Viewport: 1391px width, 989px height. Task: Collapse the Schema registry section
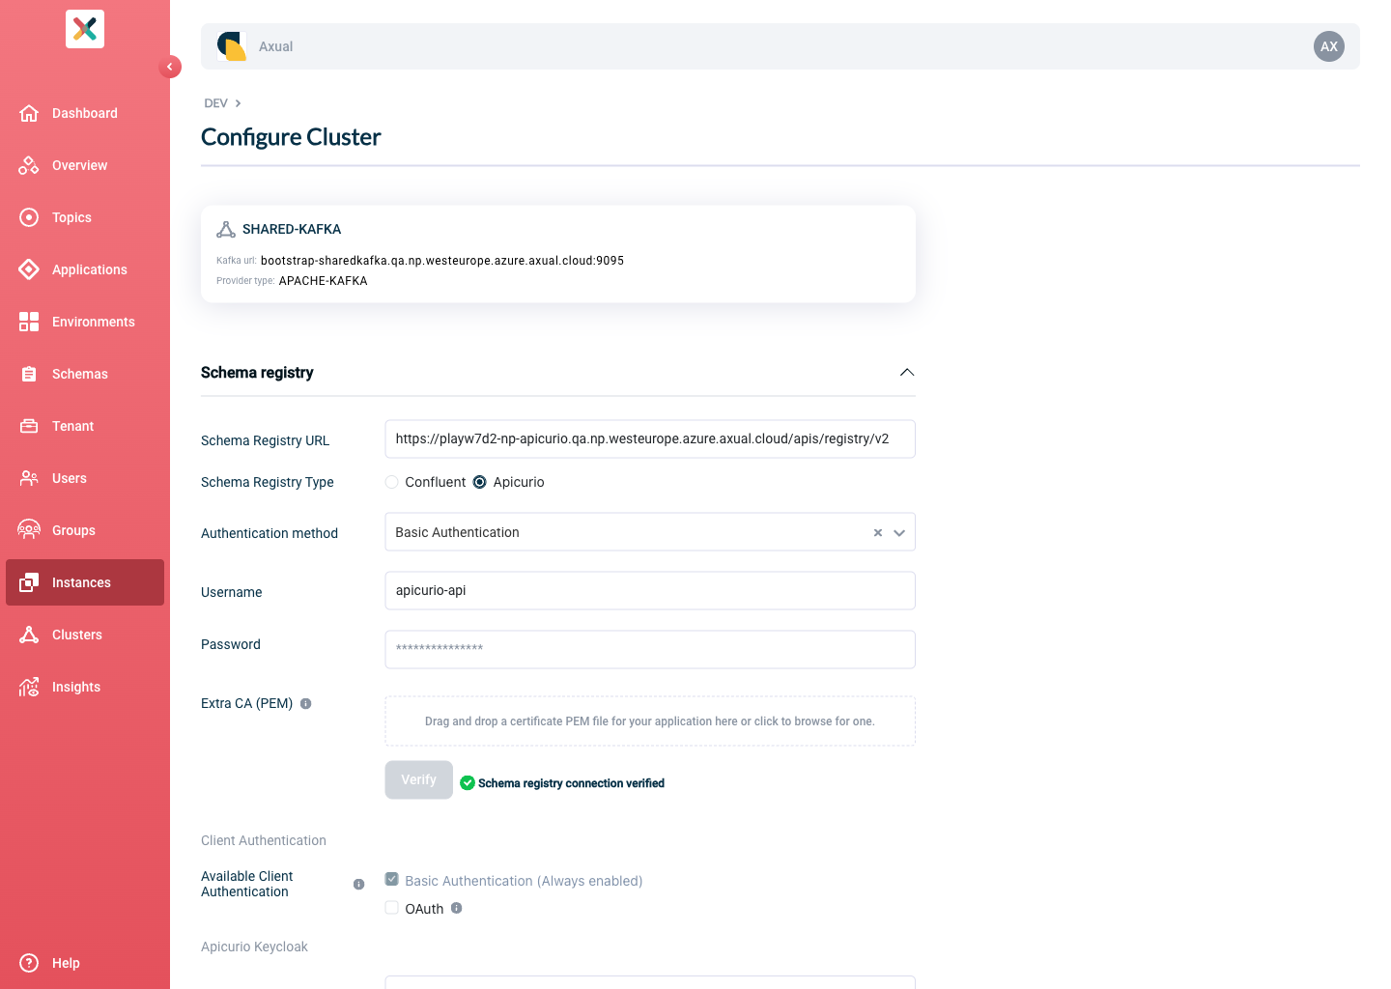coord(907,373)
